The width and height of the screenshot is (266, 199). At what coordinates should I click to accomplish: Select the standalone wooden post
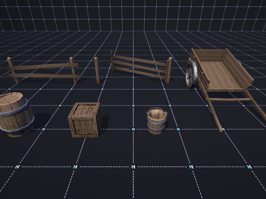[x=97, y=70]
